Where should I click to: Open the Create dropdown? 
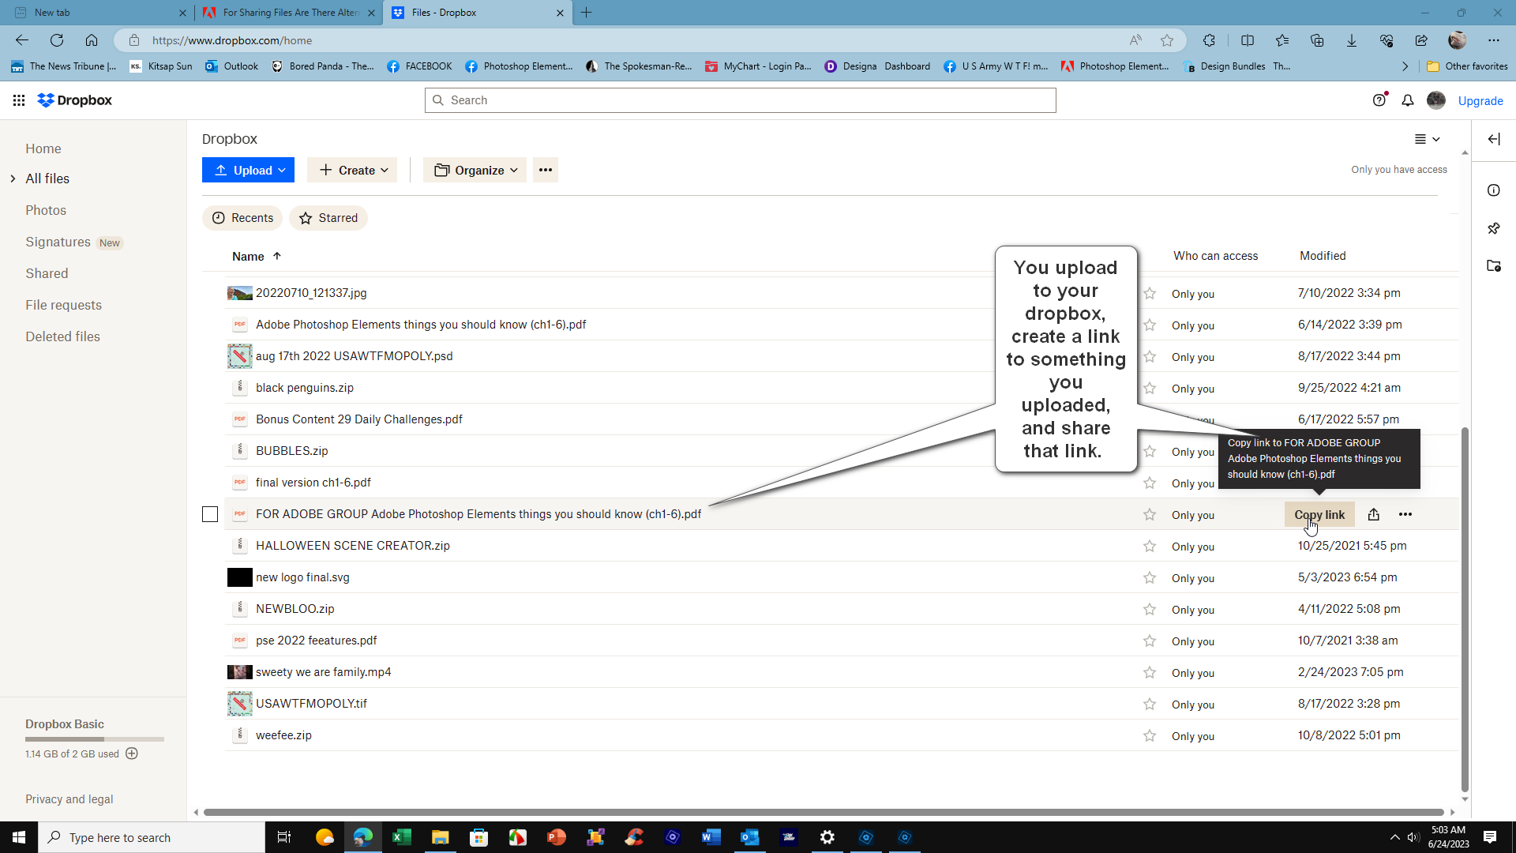352,170
